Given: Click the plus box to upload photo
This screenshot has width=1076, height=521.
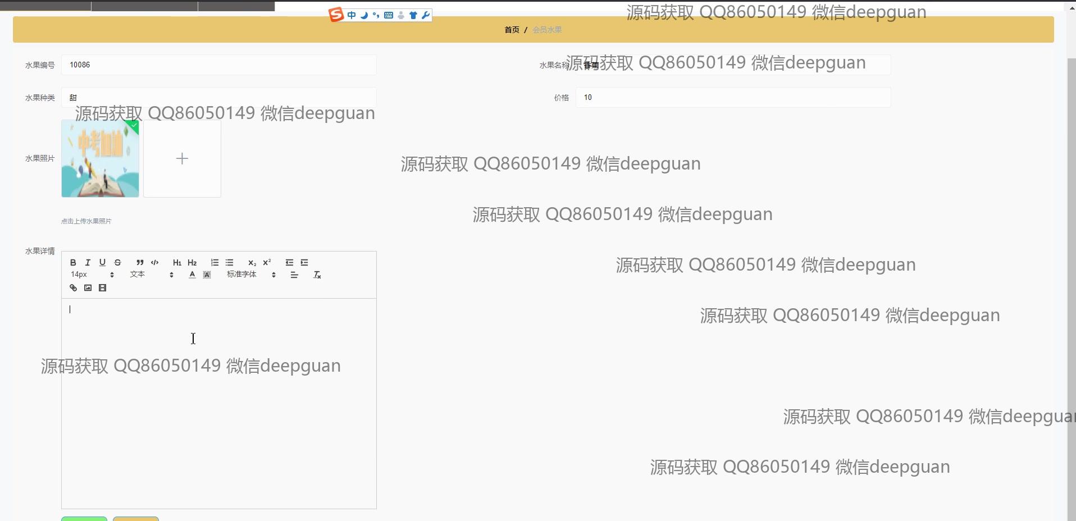Looking at the screenshot, I should 182,159.
